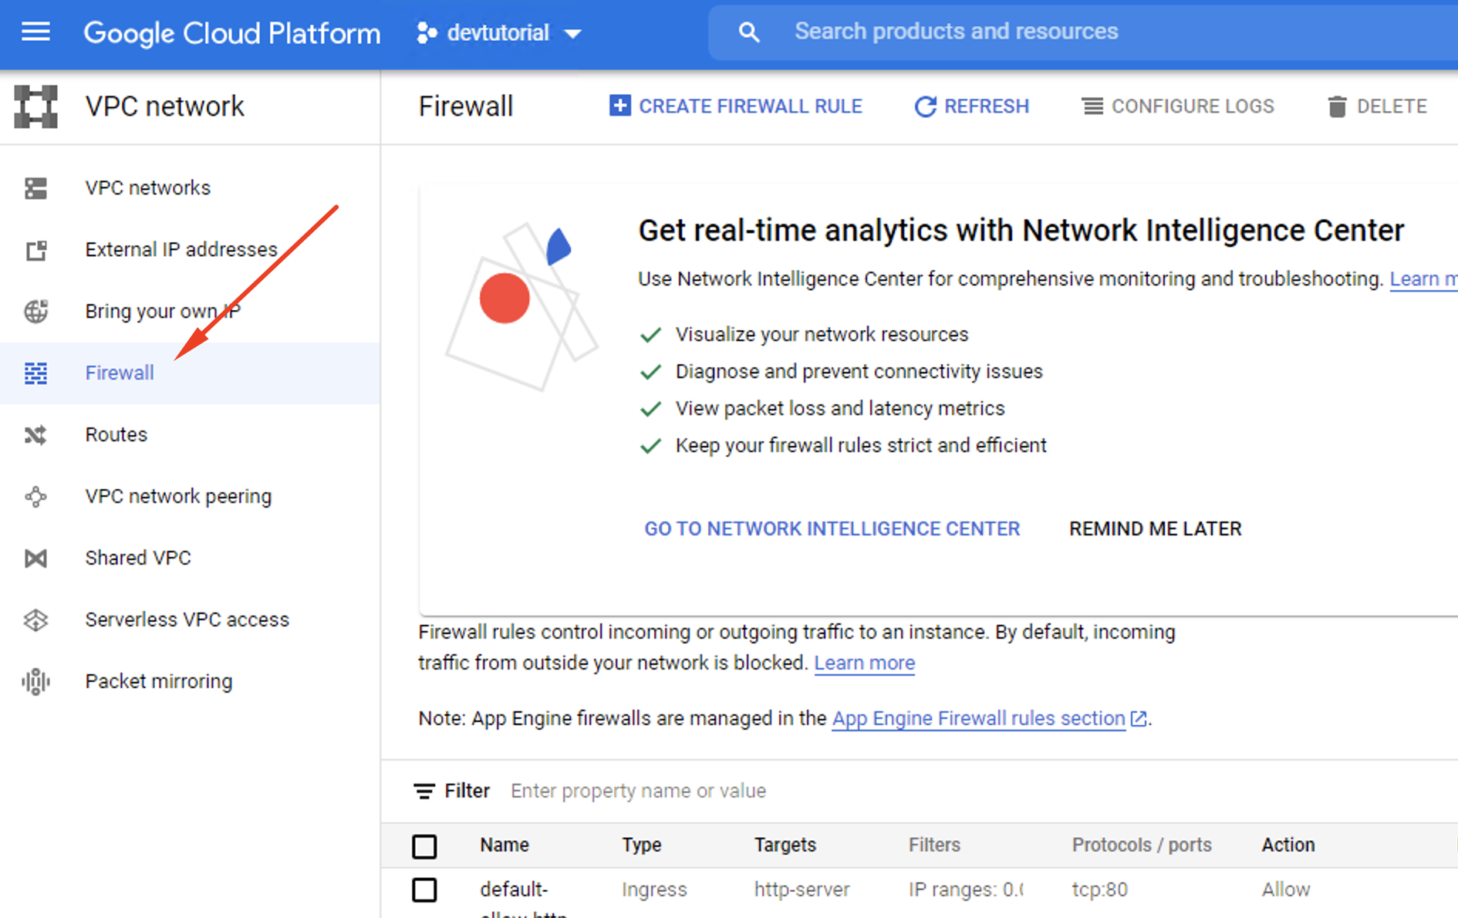The height and width of the screenshot is (918, 1458).
Task: Open External IP addresses page
Action: (x=181, y=249)
